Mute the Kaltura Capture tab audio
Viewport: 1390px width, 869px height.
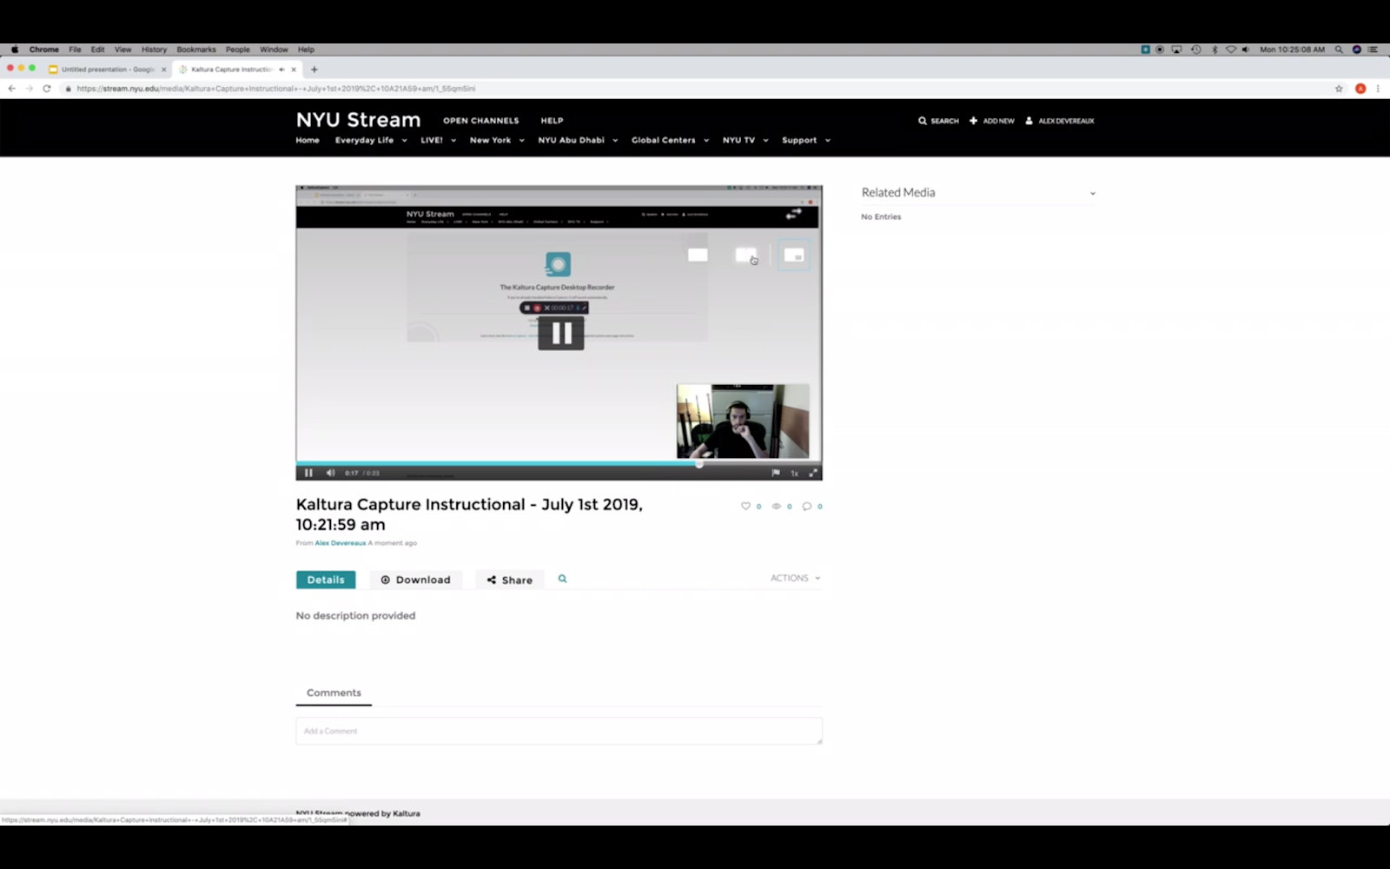281,70
